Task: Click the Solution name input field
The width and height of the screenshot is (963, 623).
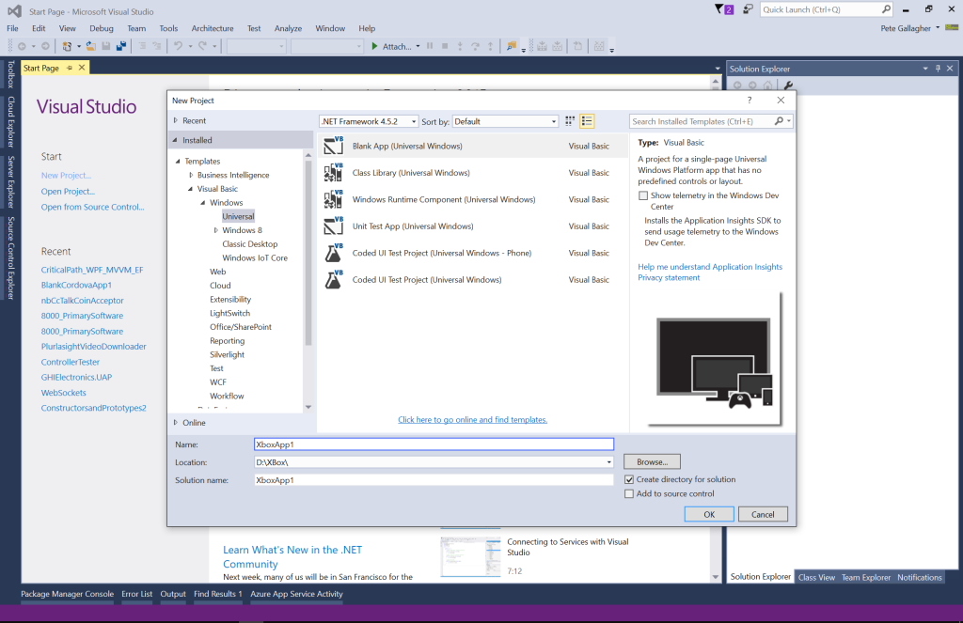Action: pos(434,480)
